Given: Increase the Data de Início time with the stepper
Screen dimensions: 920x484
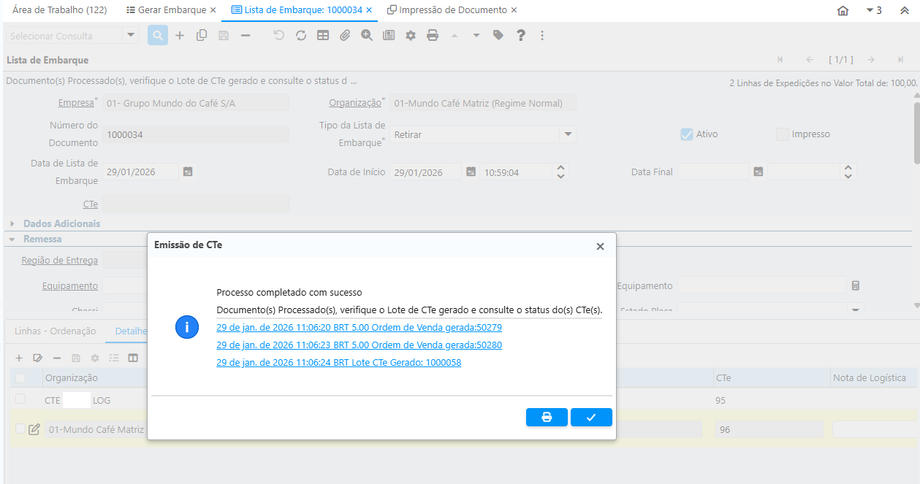Looking at the screenshot, I should 560,168.
